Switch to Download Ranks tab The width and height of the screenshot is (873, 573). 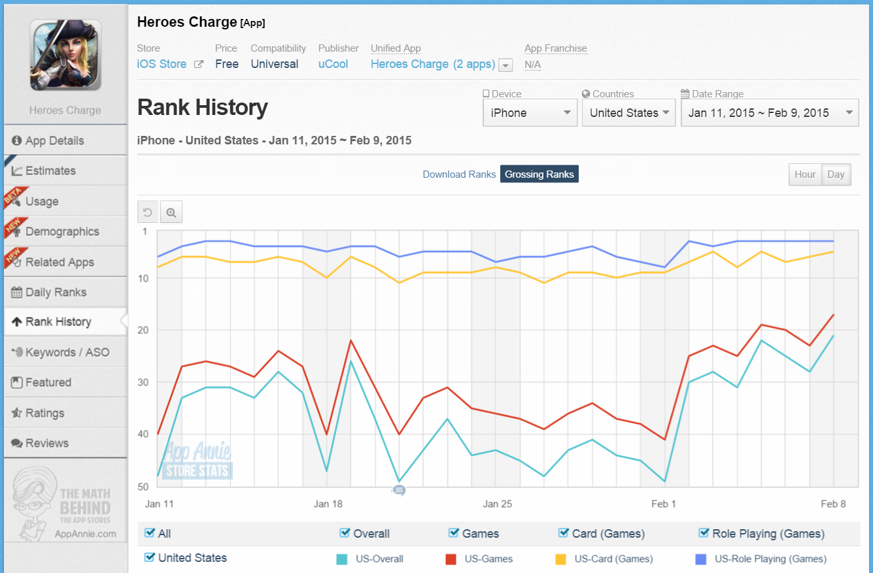coord(459,174)
